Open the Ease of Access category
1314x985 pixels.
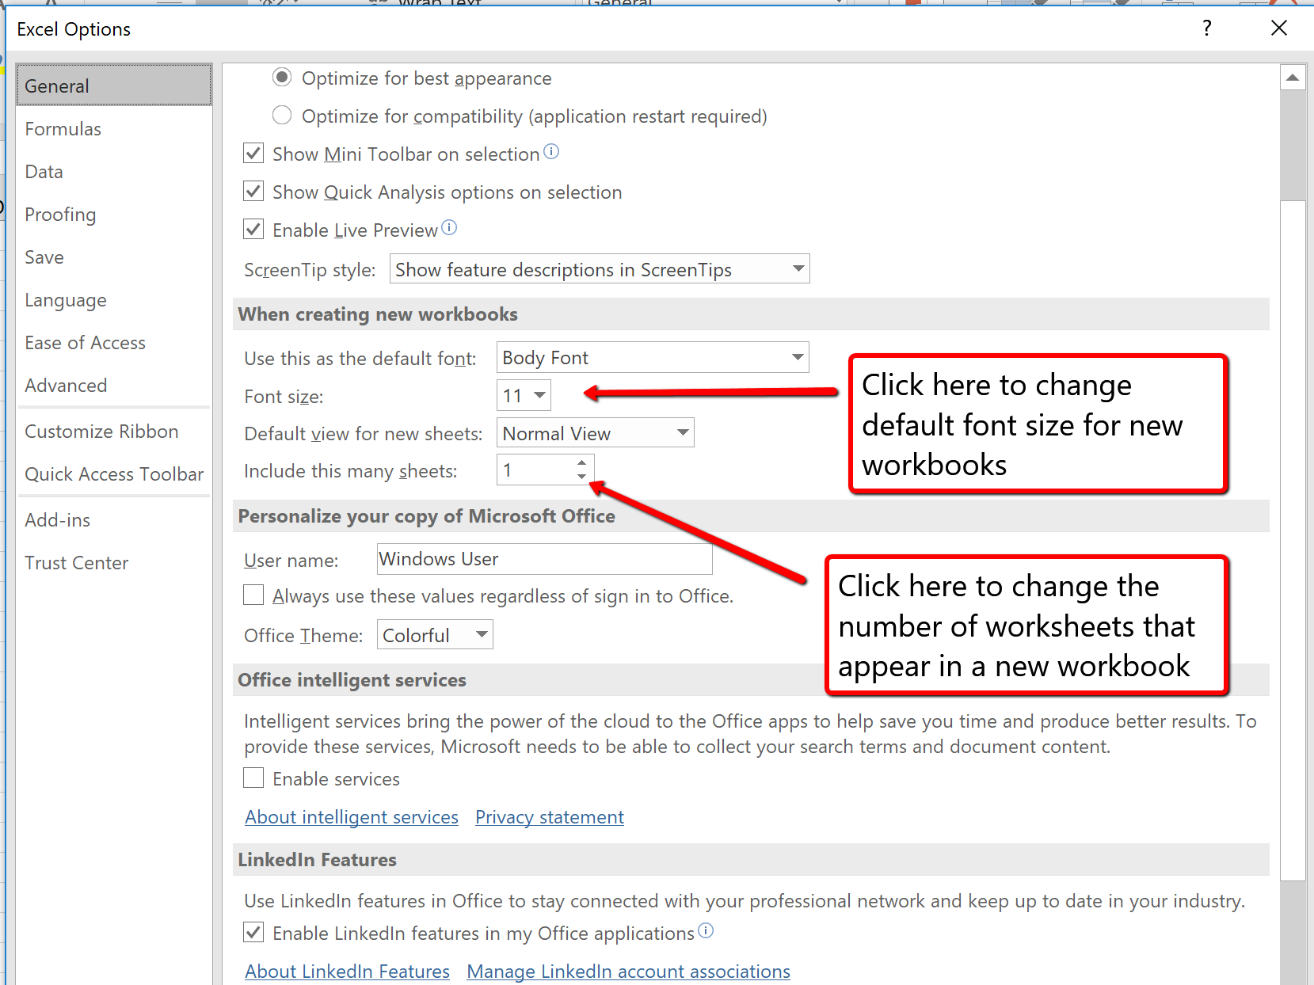[114, 342]
